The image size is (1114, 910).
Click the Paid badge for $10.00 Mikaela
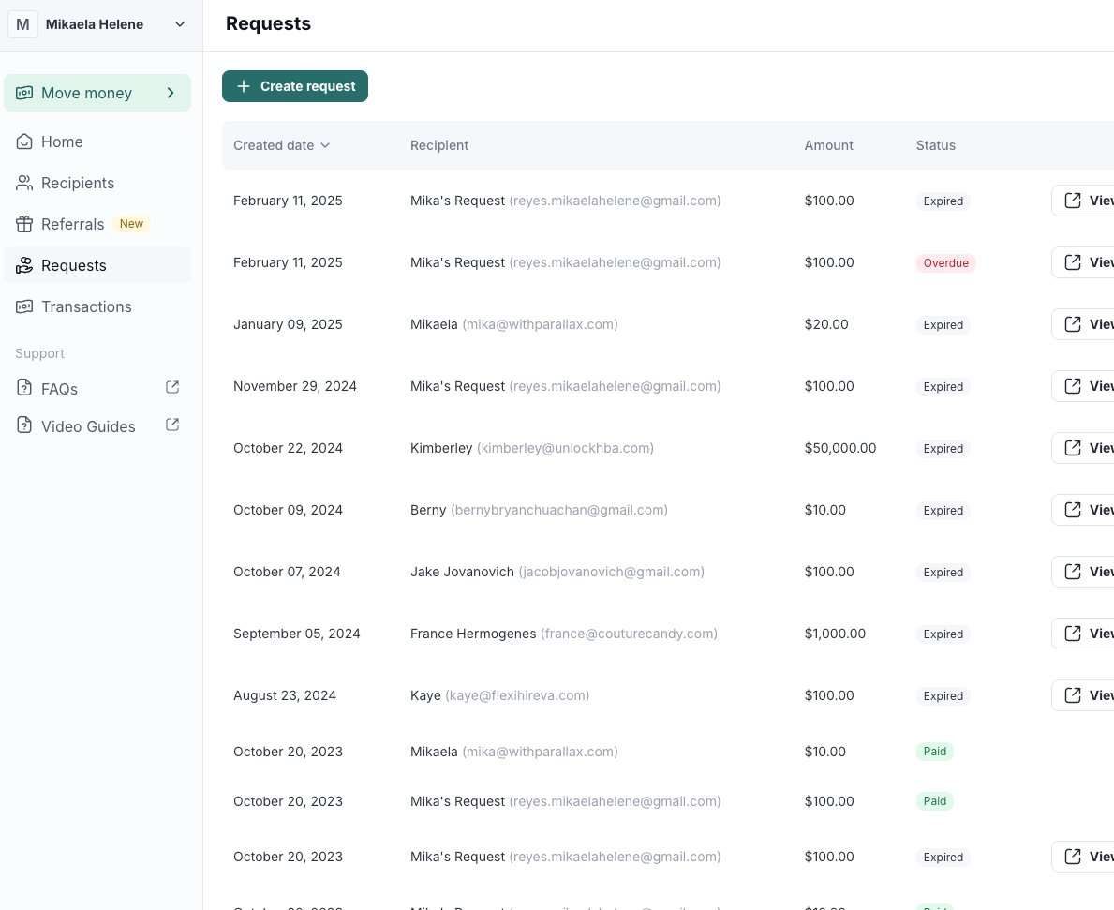934,752
